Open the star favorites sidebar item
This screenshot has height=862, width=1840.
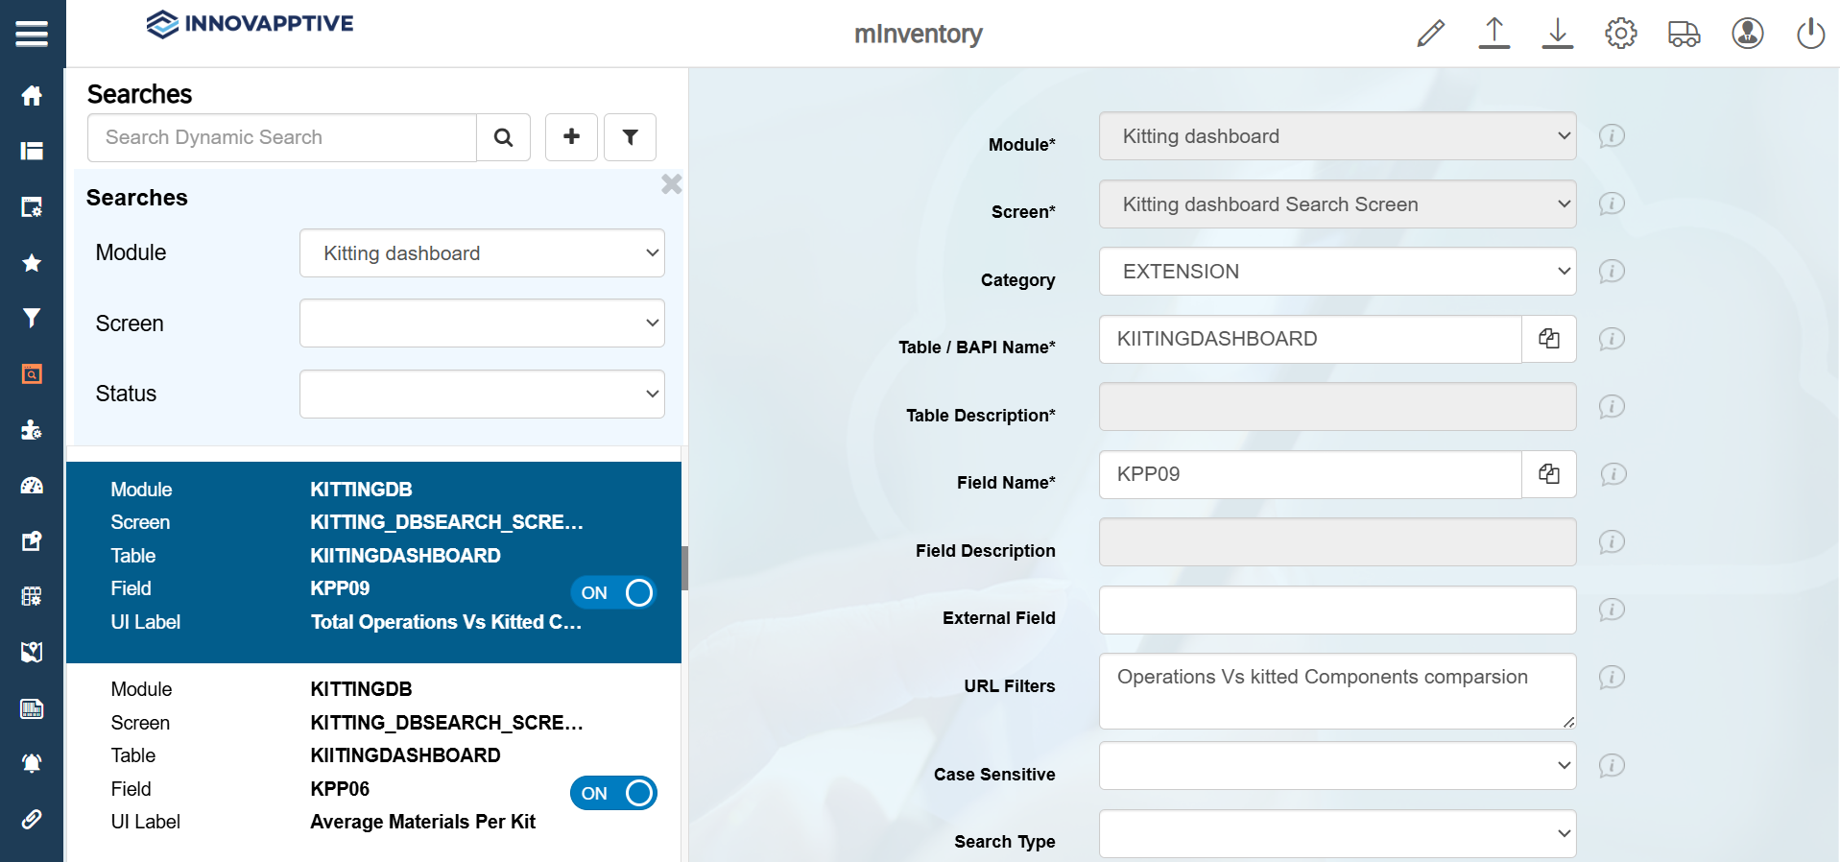tap(32, 262)
